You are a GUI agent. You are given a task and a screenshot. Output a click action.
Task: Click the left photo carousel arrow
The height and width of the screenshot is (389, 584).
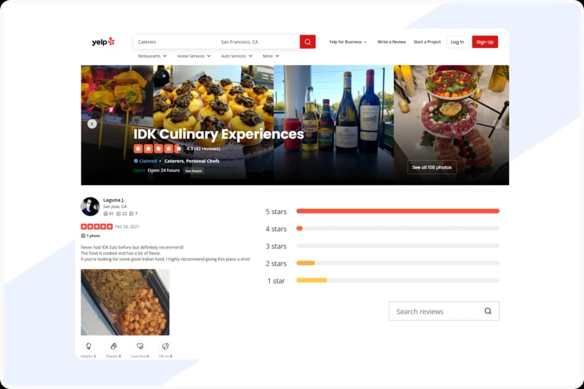coord(92,124)
